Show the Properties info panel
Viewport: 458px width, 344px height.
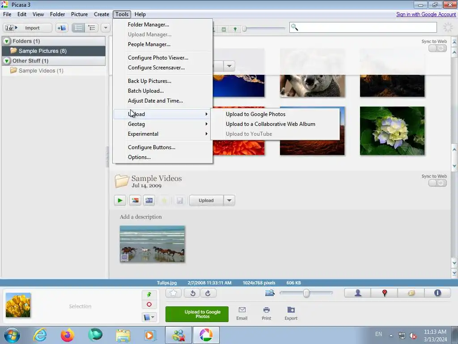(437, 293)
